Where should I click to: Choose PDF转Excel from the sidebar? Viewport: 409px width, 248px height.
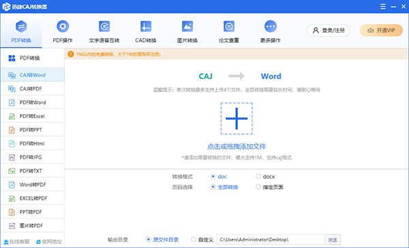[33, 116]
